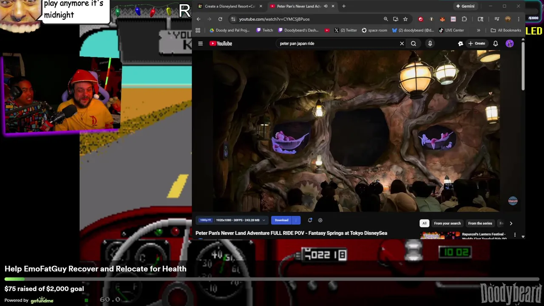This screenshot has height=306, width=544.
Task: Click the blue Download button
Action: (281, 220)
